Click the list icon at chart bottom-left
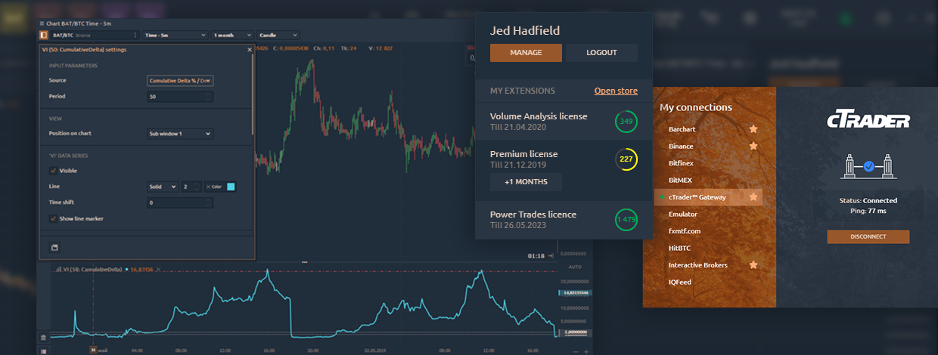The height and width of the screenshot is (355, 938). [43, 350]
